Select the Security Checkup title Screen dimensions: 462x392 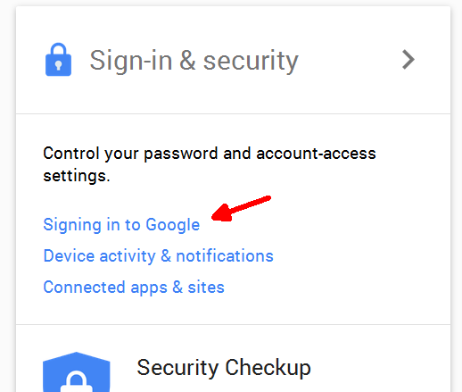coord(224,368)
